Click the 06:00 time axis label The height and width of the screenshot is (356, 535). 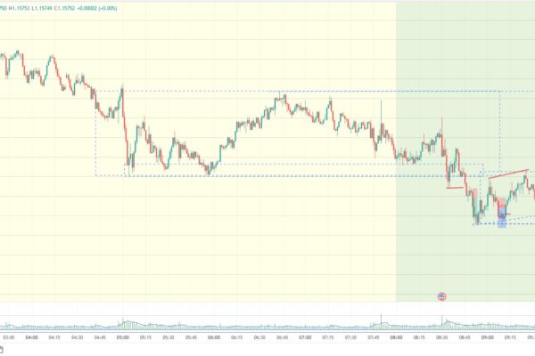point(214,337)
